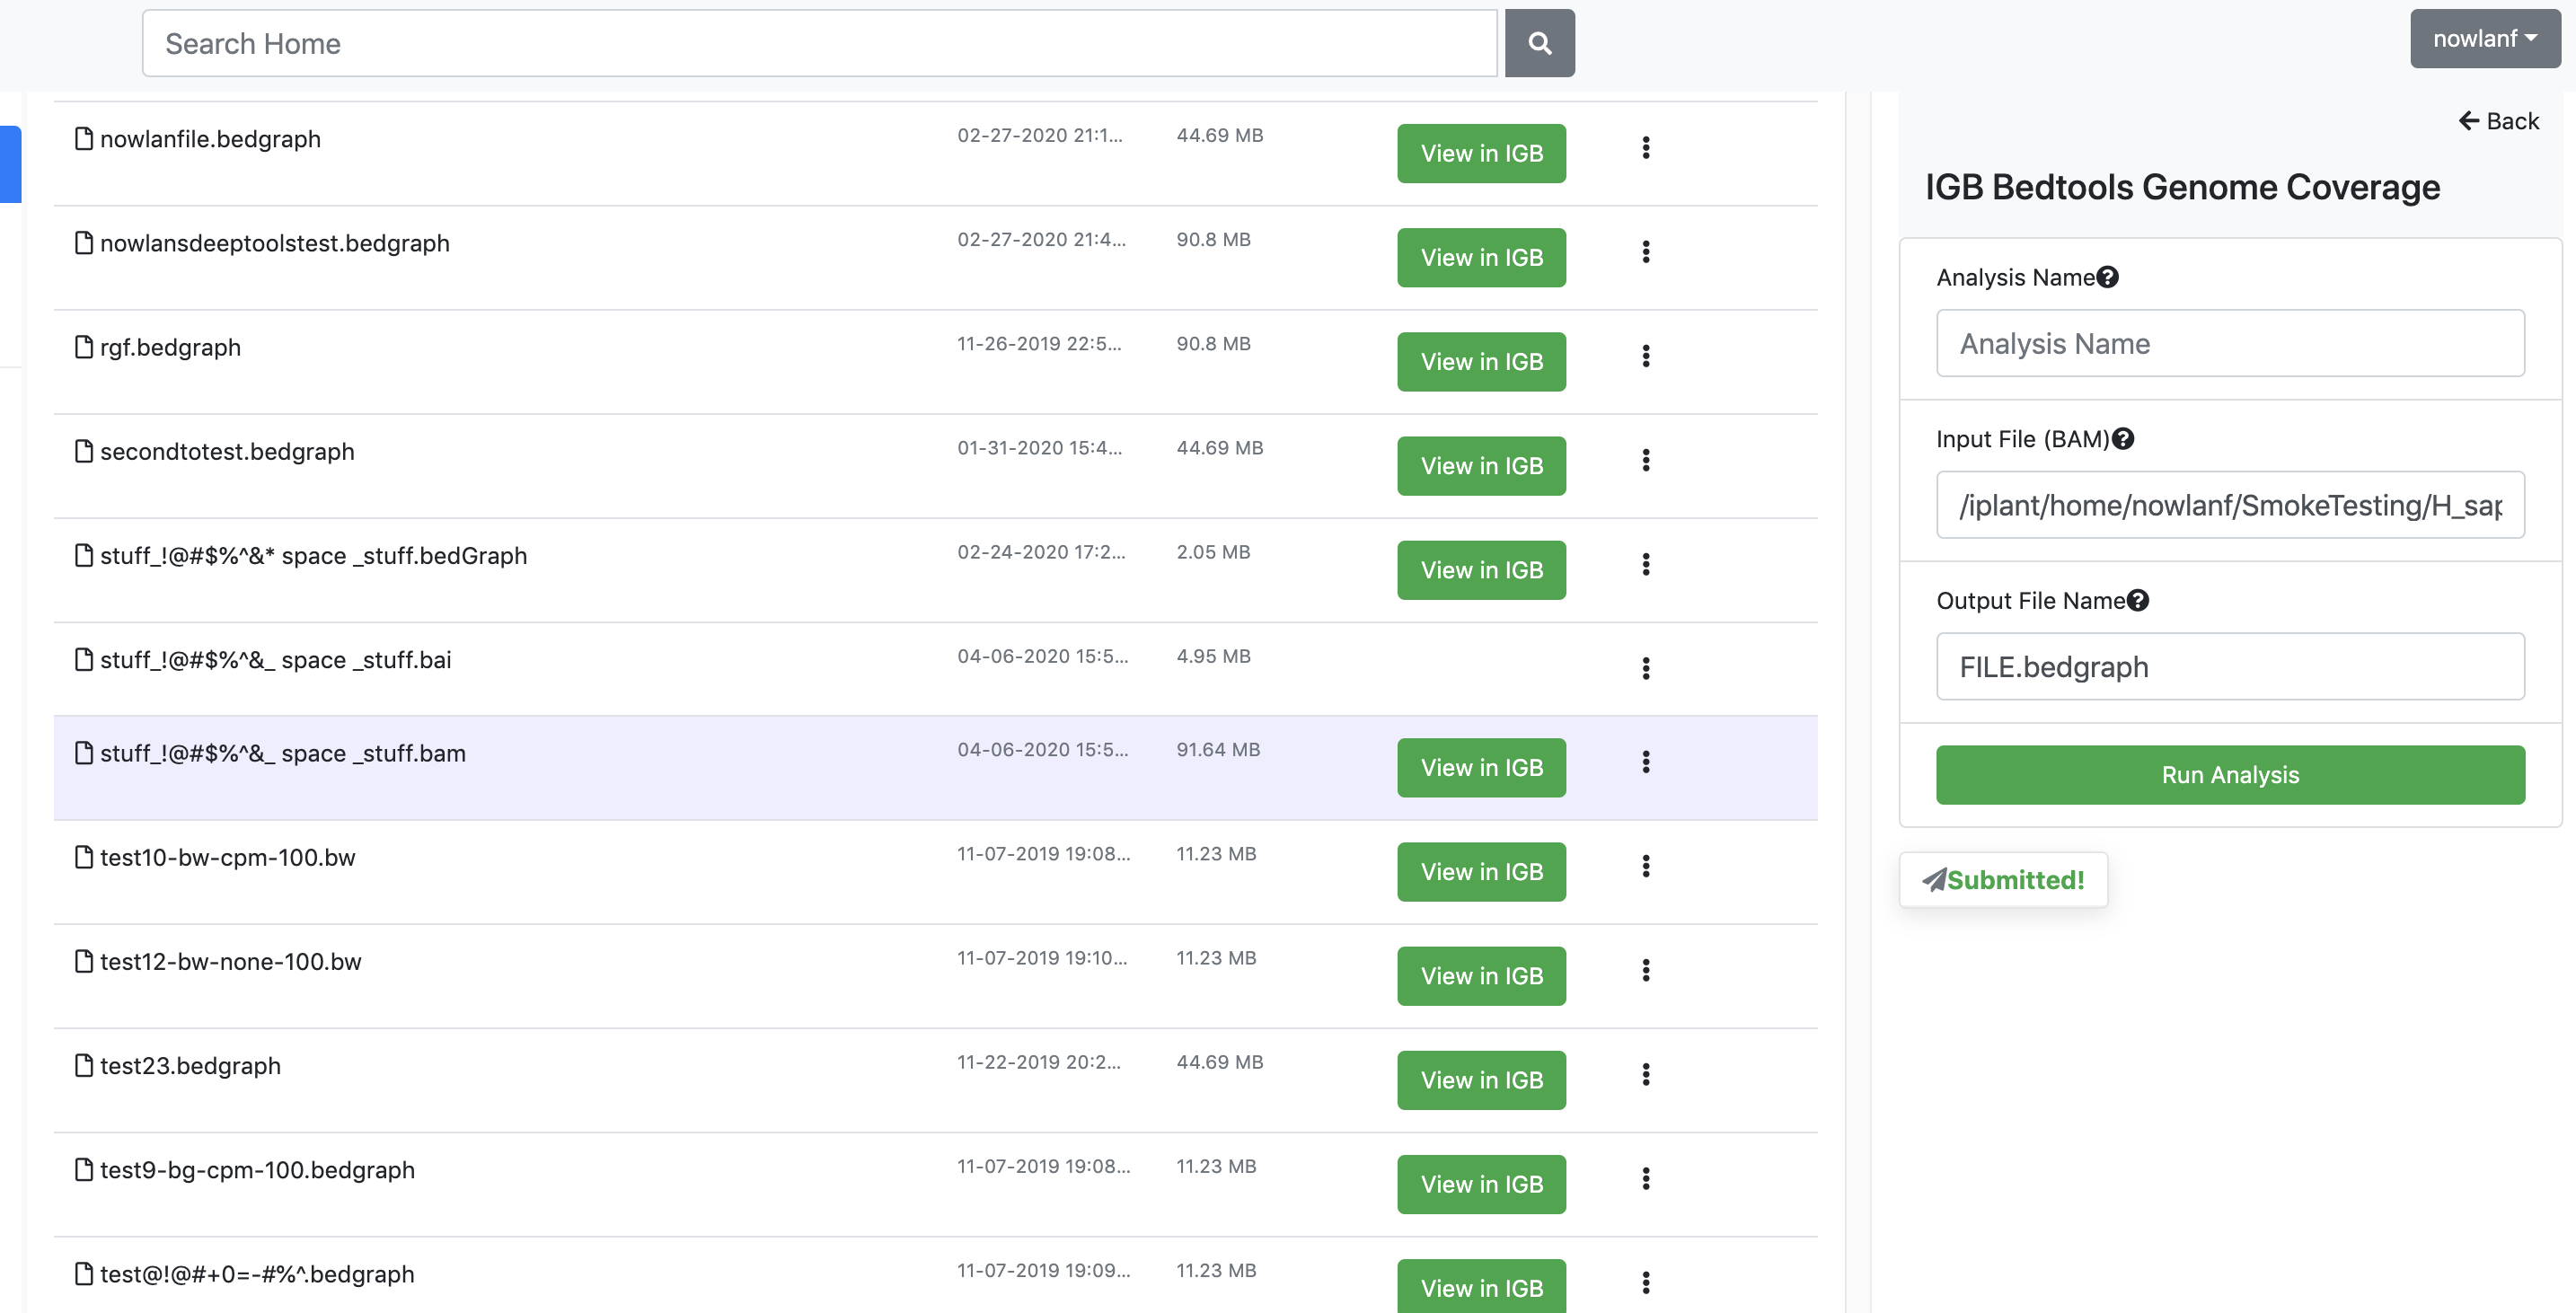Viewport: 2576px width, 1313px height.
Task: View test9-bg-cpm-100.bedgraph in IGB
Action: (1481, 1184)
